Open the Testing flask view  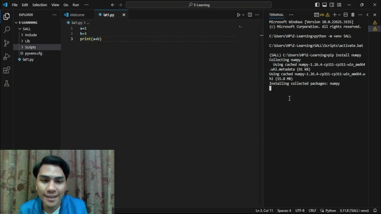7,84
